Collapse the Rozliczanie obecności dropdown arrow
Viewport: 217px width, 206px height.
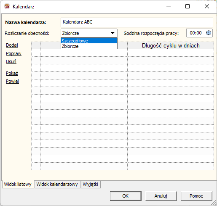coord(113,33)
